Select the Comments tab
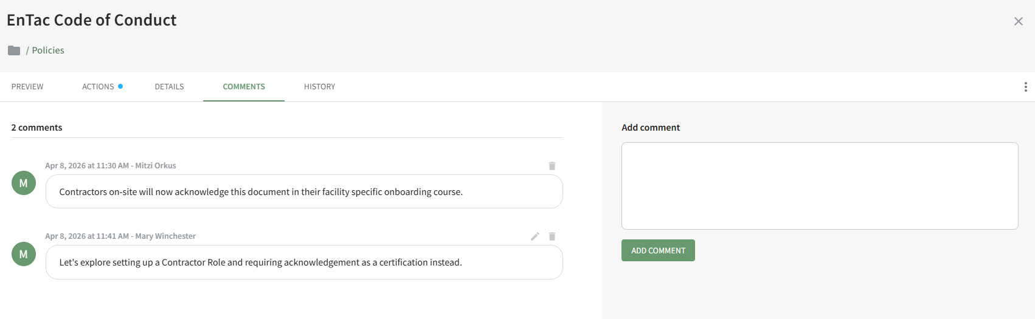 pos(244,87)
